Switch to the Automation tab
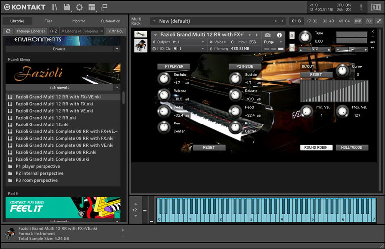The height and width of the screenshot is (249, 385). [110, 21]
